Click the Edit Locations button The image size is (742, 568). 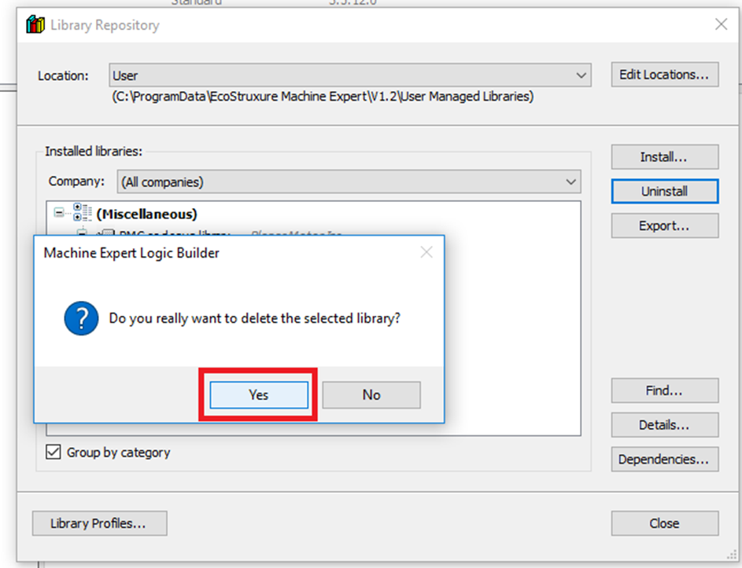[x=664, y=75]
